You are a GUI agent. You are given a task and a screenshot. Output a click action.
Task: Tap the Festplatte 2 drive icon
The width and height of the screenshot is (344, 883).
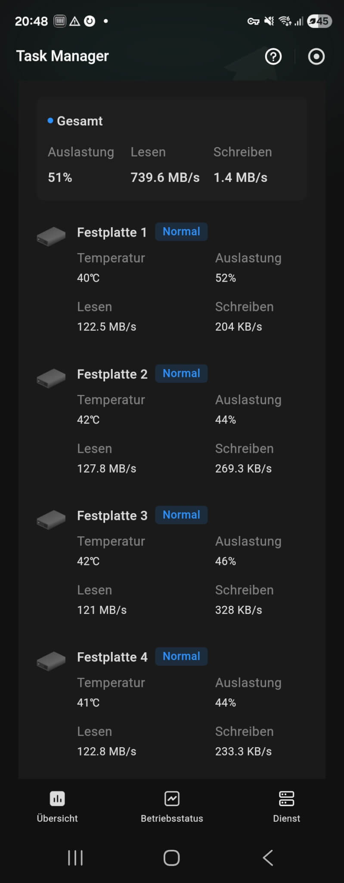[51, 378]
